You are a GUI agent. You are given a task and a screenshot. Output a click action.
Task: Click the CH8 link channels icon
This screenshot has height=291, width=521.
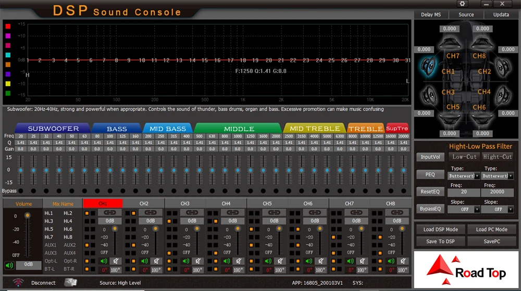tap(397, 212)
